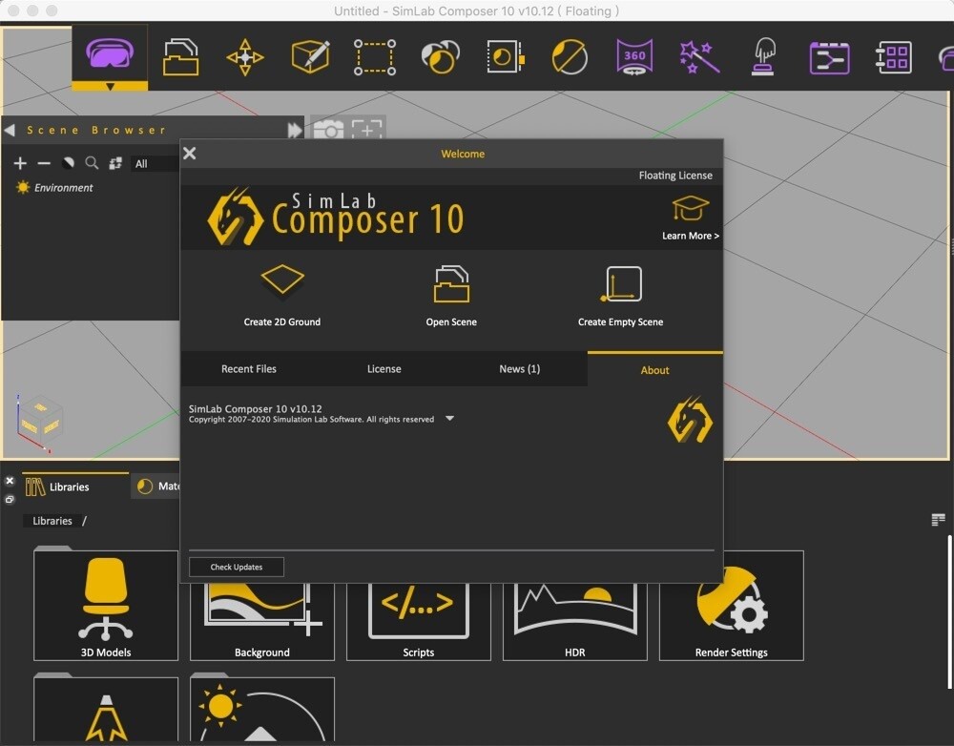This screenshot has width=954, height=746.
Task: Open the slashed circle render tool
Action: tap(570, 56)
